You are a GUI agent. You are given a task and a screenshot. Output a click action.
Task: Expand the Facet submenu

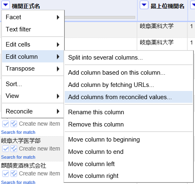pos(33,17)
